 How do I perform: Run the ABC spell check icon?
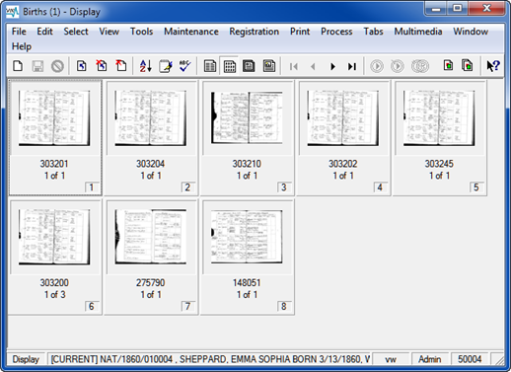[x=185, y=66]
